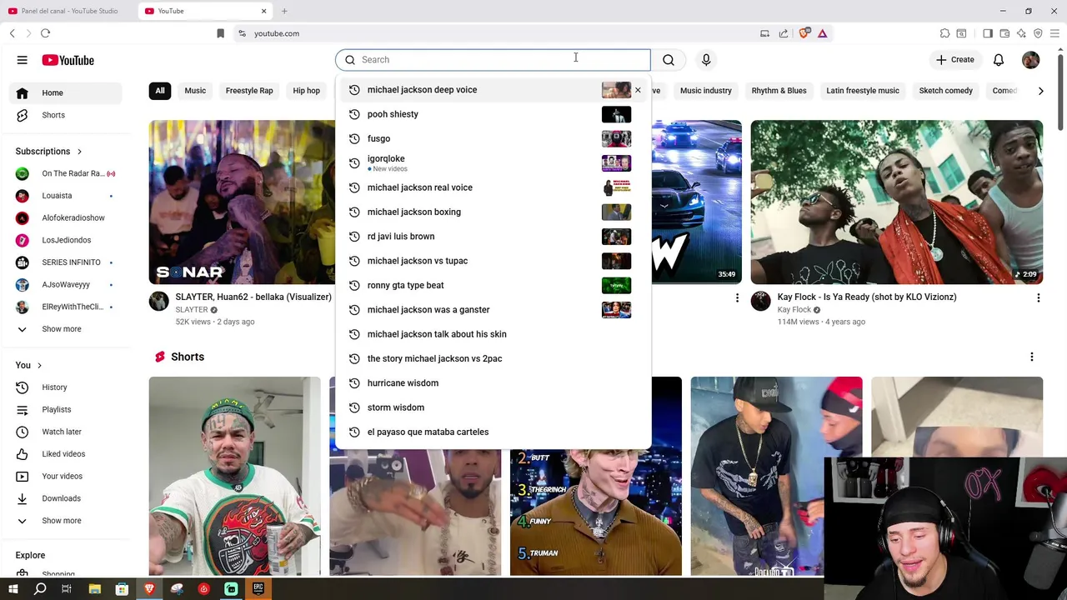Viewport: 1067px width, 600px height.
Task: Open the notifications bell
Action: [x=999, y=60]
